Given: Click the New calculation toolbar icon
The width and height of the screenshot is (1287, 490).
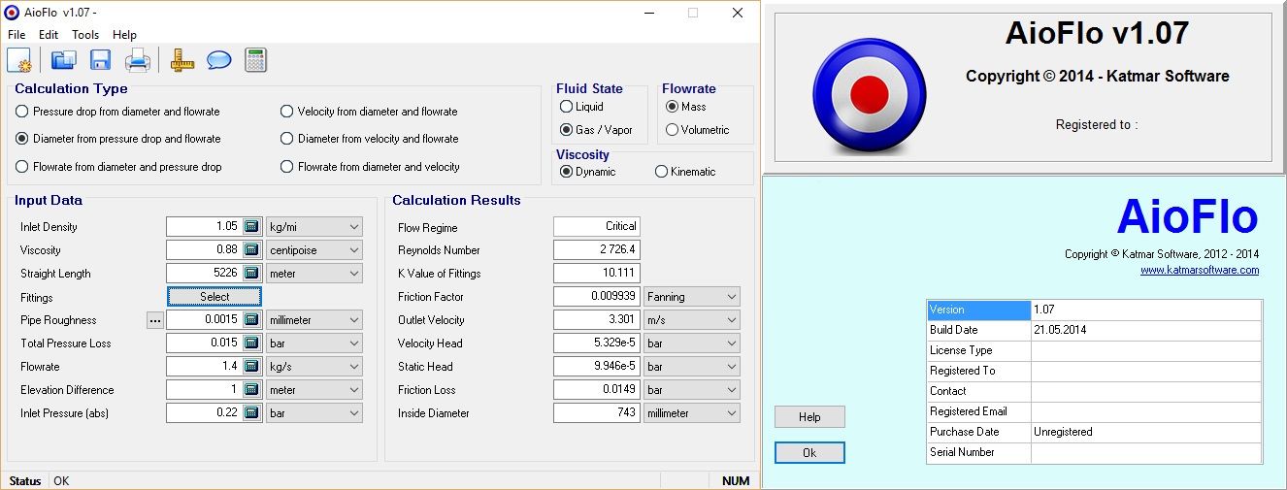Looking at the screenshot, I should pyautogui.click(x=19, y=60).
